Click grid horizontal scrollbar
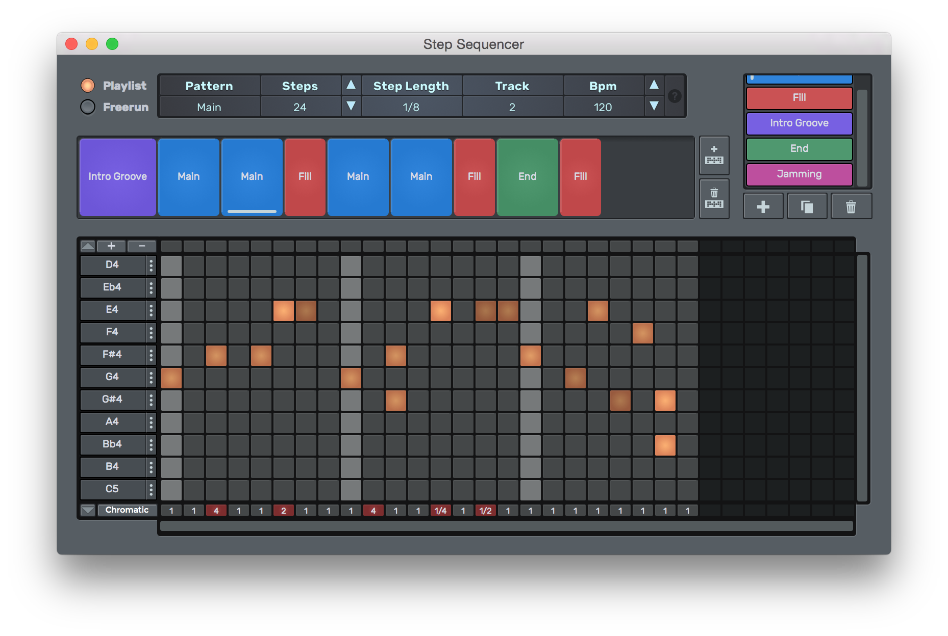The image size is (948, 636). [x=506, y=526]
